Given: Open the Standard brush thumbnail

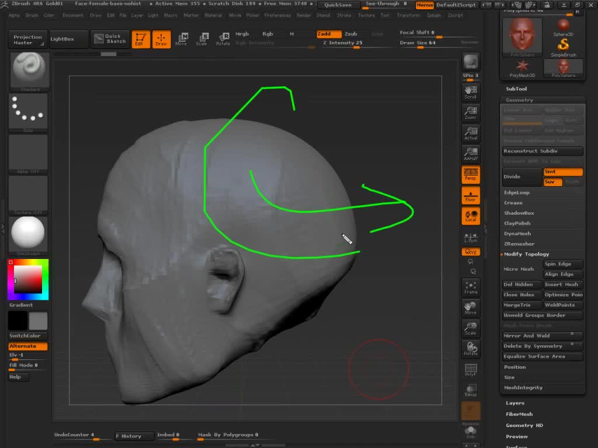Looking at the screenshot, I should (x=30, y=72).
